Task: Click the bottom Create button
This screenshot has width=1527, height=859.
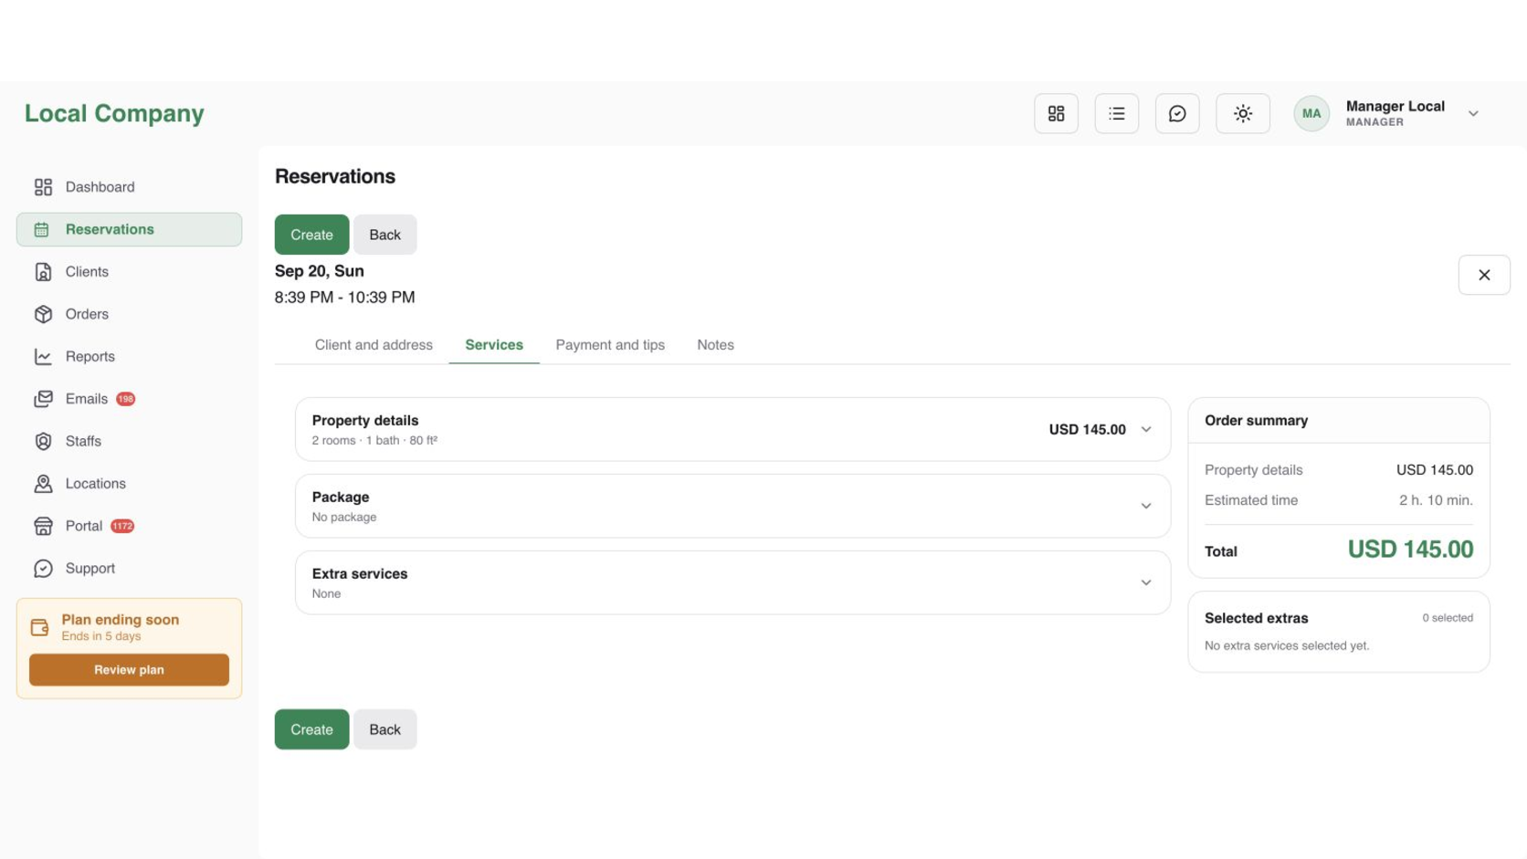Action: point(311,729)
